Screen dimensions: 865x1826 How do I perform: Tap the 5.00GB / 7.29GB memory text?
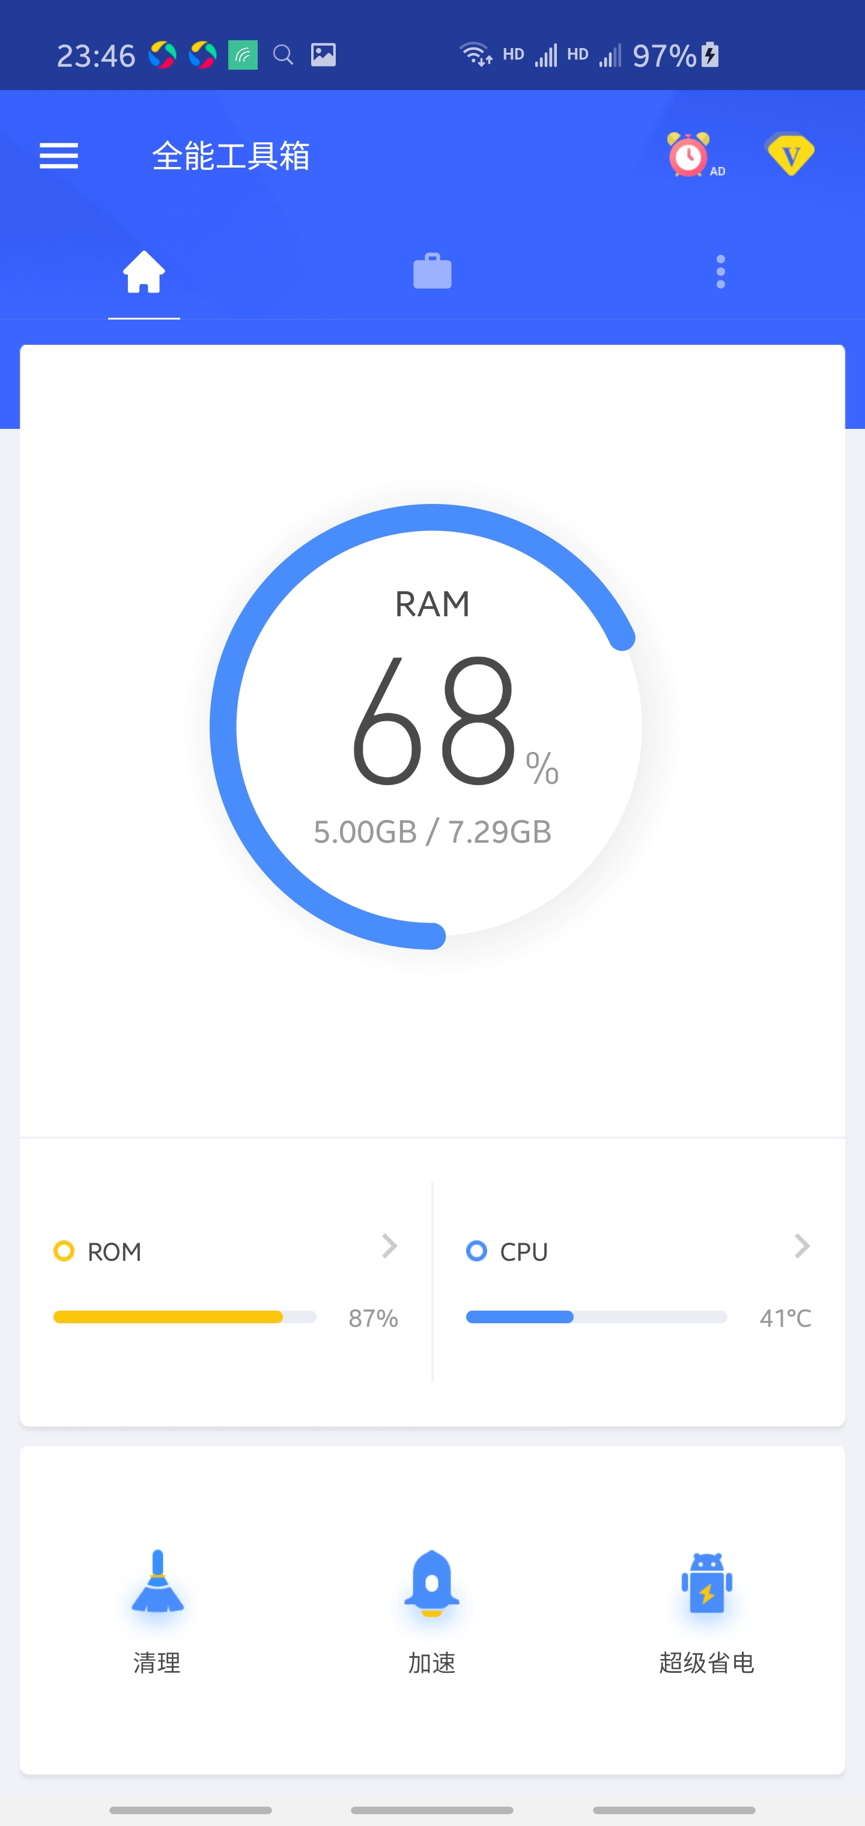point(432,832)
